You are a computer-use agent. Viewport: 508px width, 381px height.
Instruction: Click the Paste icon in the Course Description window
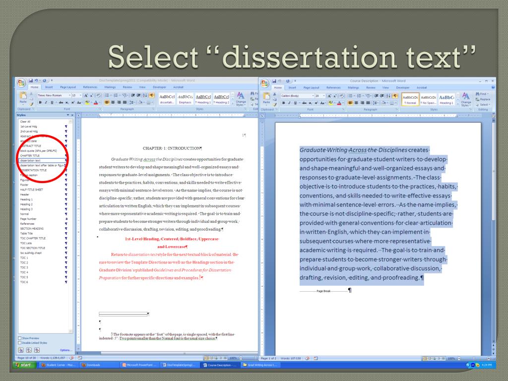(266, 97)
